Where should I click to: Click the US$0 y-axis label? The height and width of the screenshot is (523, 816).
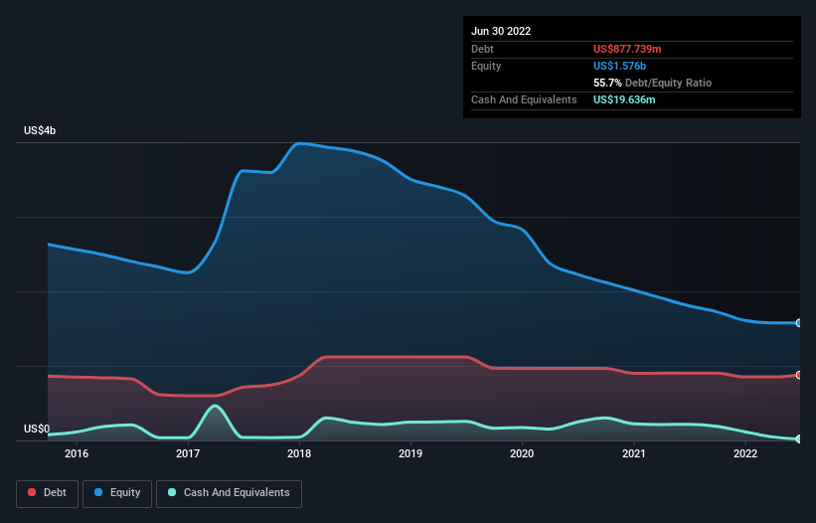[x=37, y=429]
